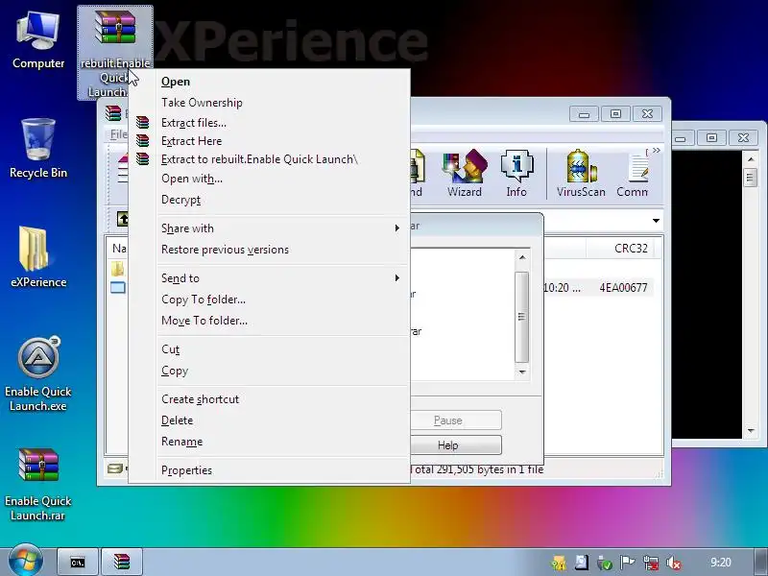
Task: Click the Pause button in progress dialog
Action: point(455,420)
